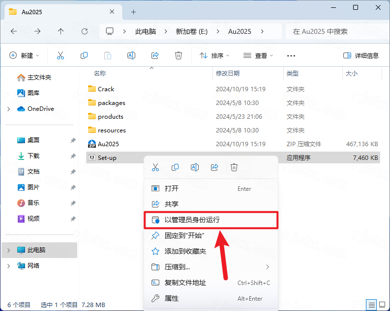Open a new tab with plus button
Image resolution: width=390 pixels, height=311 pixels.
pos(133,12)
